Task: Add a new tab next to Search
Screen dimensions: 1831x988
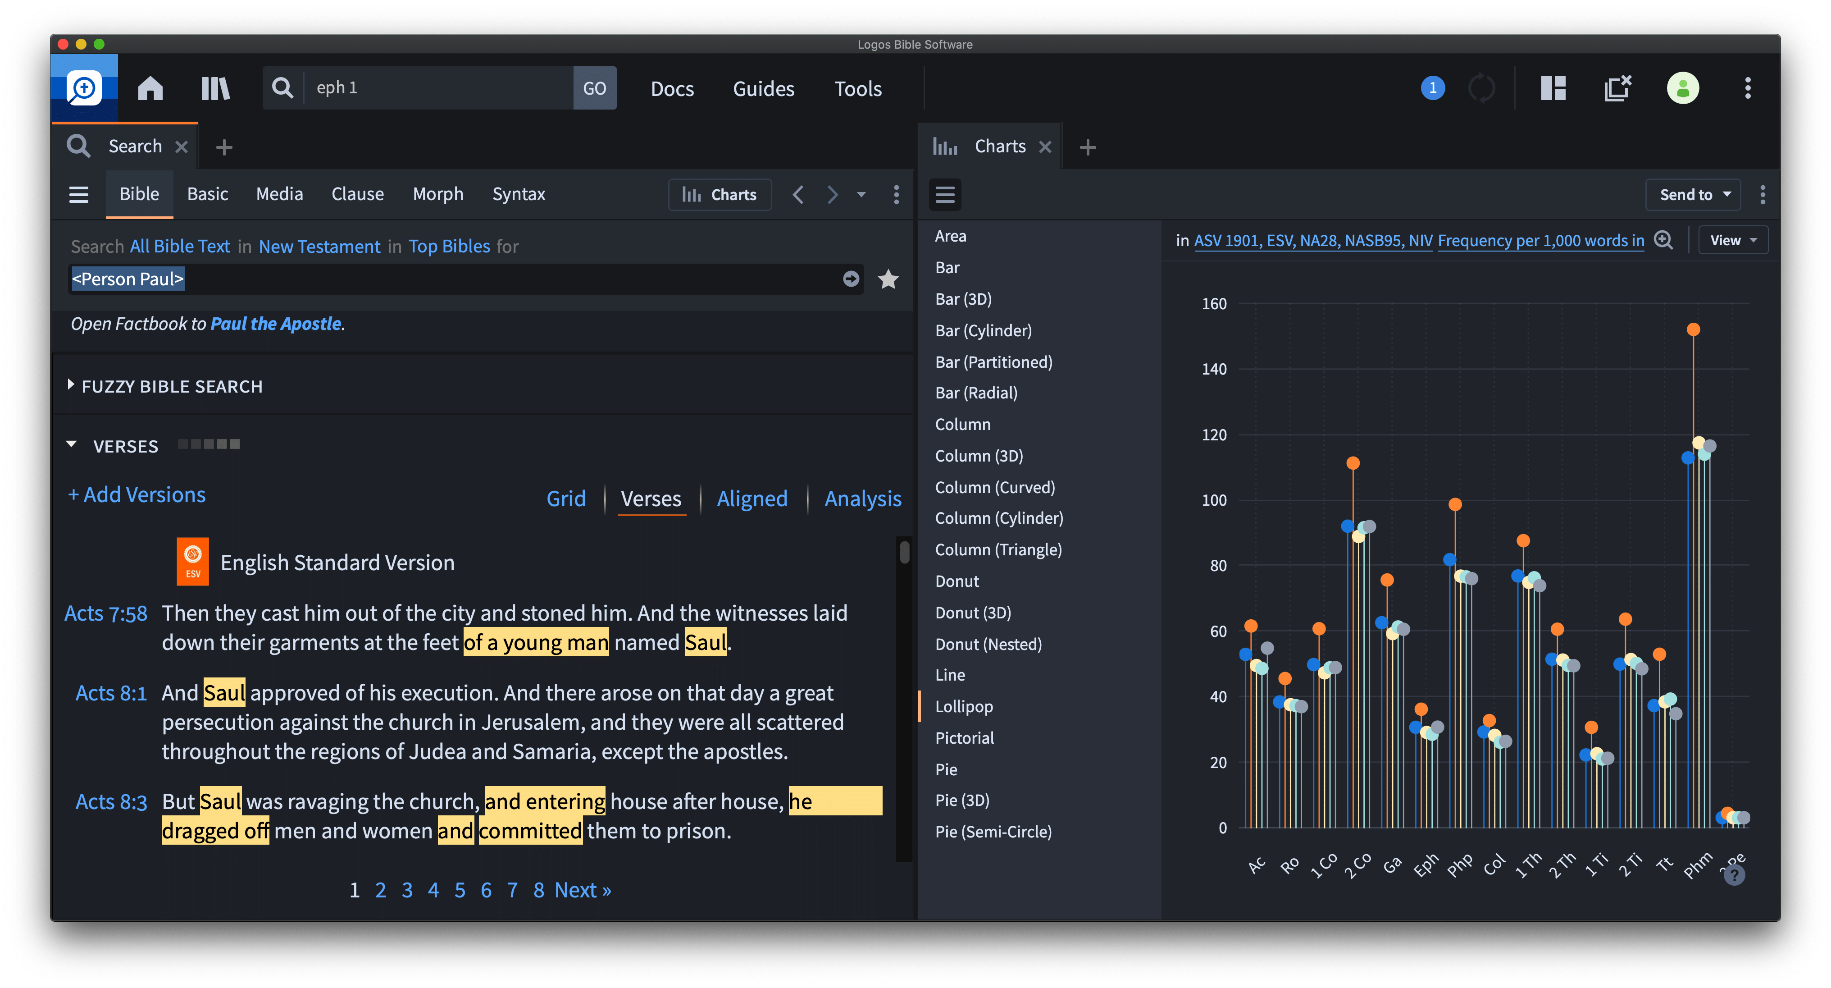Action: tap(224, 147)
